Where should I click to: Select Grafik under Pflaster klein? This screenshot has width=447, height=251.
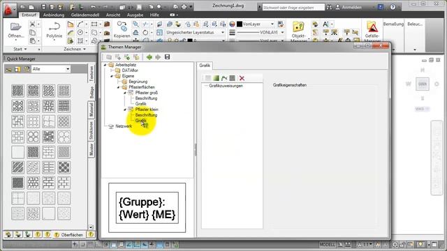pos(140,121)
